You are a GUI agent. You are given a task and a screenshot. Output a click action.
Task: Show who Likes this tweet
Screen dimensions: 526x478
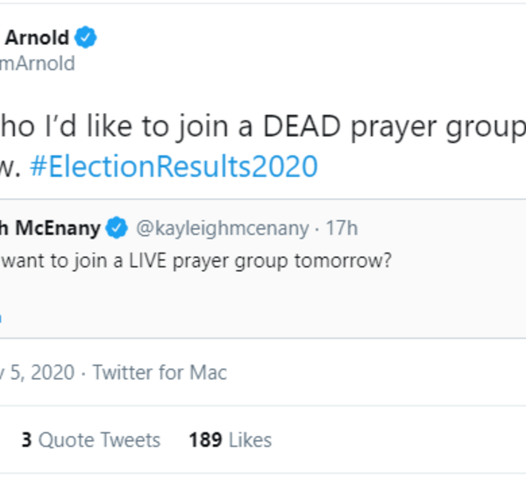tap(252, 439)
